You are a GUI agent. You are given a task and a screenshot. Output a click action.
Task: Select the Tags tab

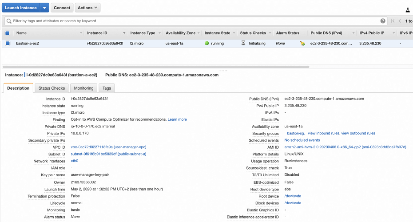[x=107, y=88]
